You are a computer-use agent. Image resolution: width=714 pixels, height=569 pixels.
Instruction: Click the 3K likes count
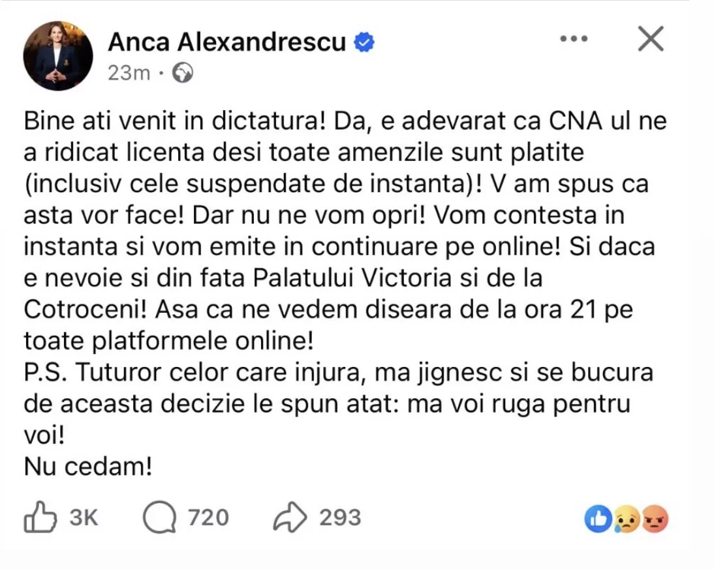[83, 518]
